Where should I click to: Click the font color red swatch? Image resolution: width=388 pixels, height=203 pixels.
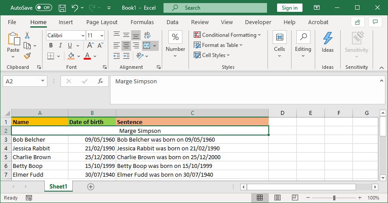87,56
